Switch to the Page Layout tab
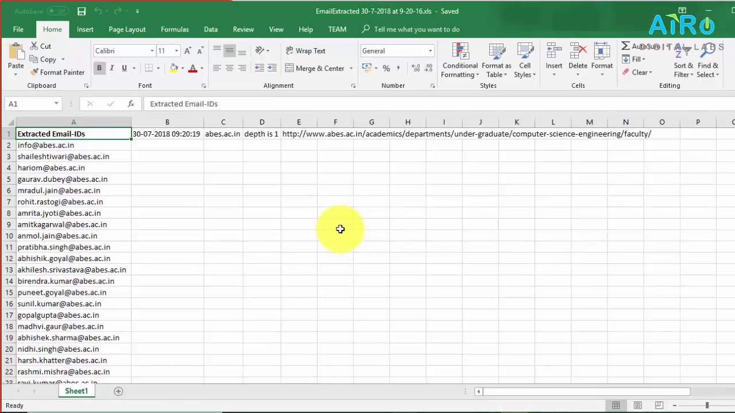The image size is (735, 413). coord(127,29)
